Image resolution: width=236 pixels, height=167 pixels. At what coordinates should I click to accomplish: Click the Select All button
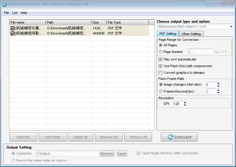[81, 137]
